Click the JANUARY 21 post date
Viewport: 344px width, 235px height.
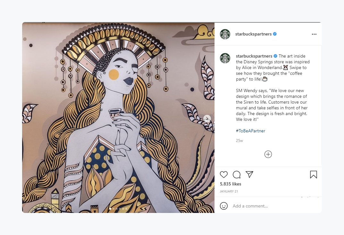[x=229, y=192]
